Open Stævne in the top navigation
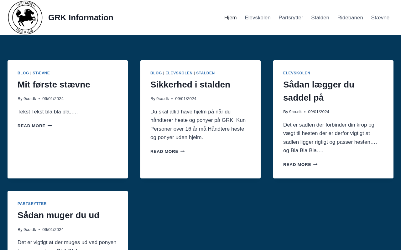Screen dimensions: 401x250 pyautogui.click(x=380, y=18)
